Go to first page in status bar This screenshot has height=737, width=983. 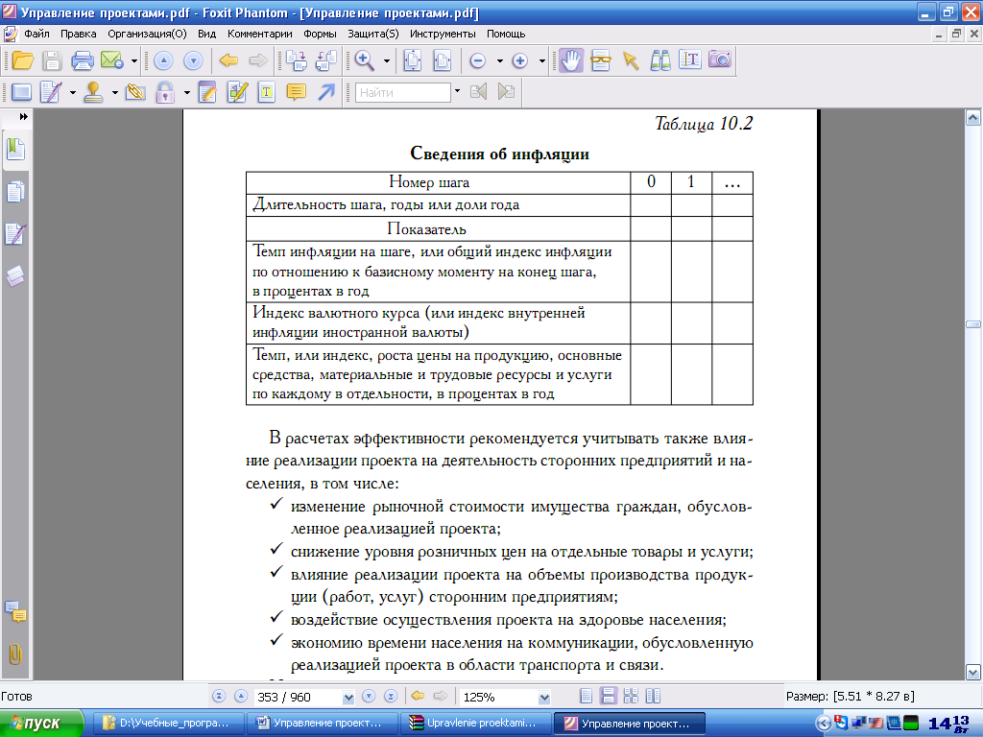(219, 697)
